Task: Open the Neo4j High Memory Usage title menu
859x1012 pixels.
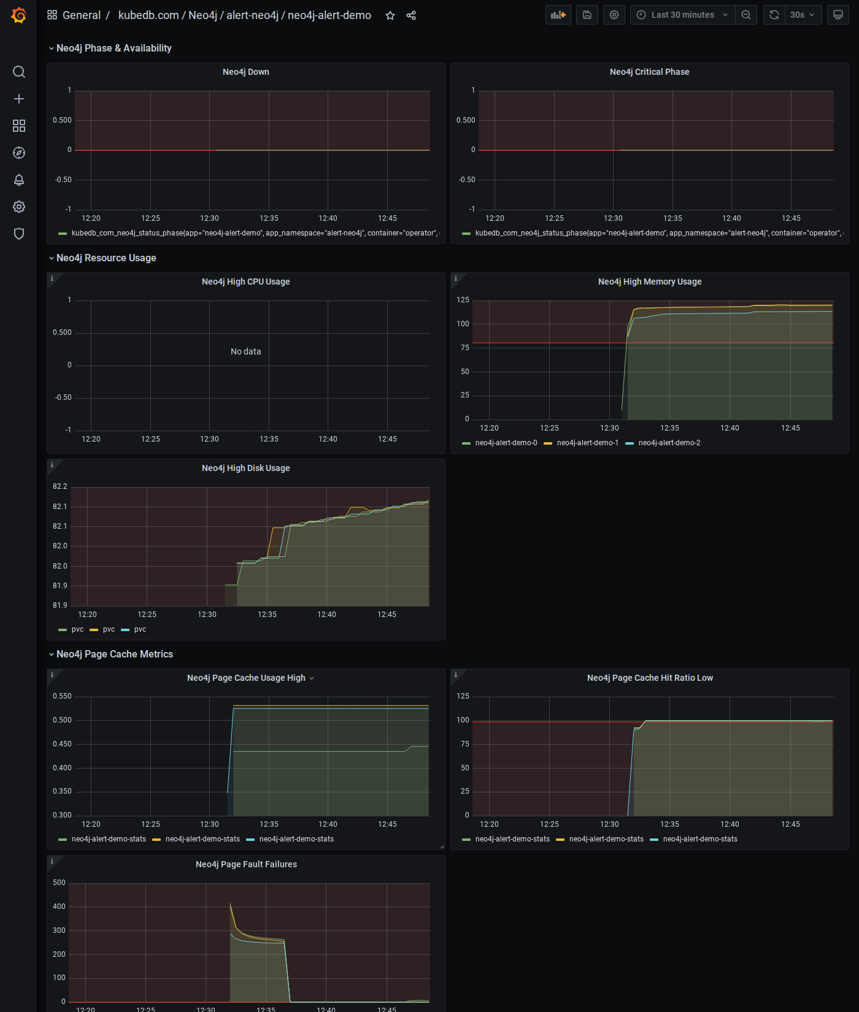Action: [650, 282]
